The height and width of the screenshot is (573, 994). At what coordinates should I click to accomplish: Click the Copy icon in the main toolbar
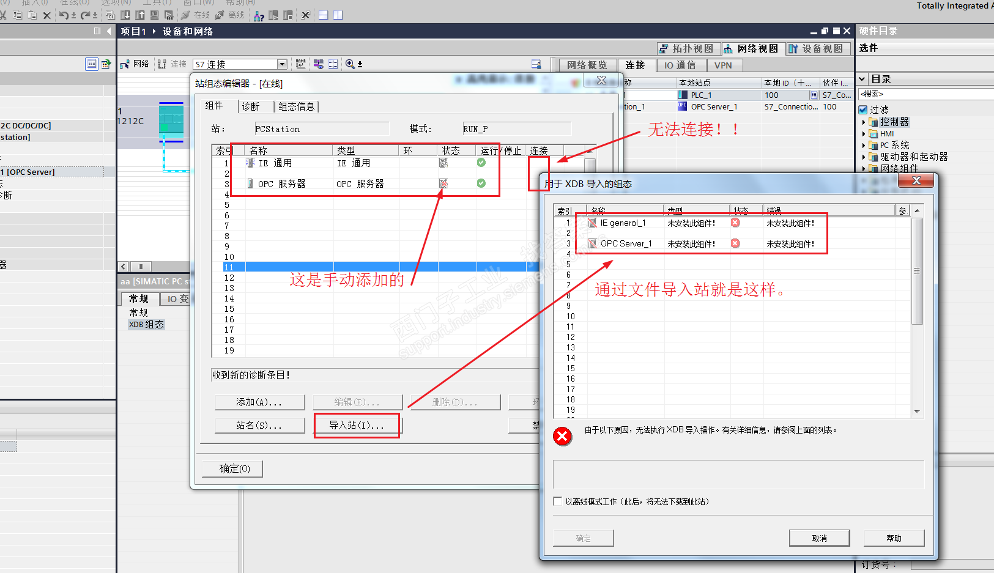click(x=18, y=15)
